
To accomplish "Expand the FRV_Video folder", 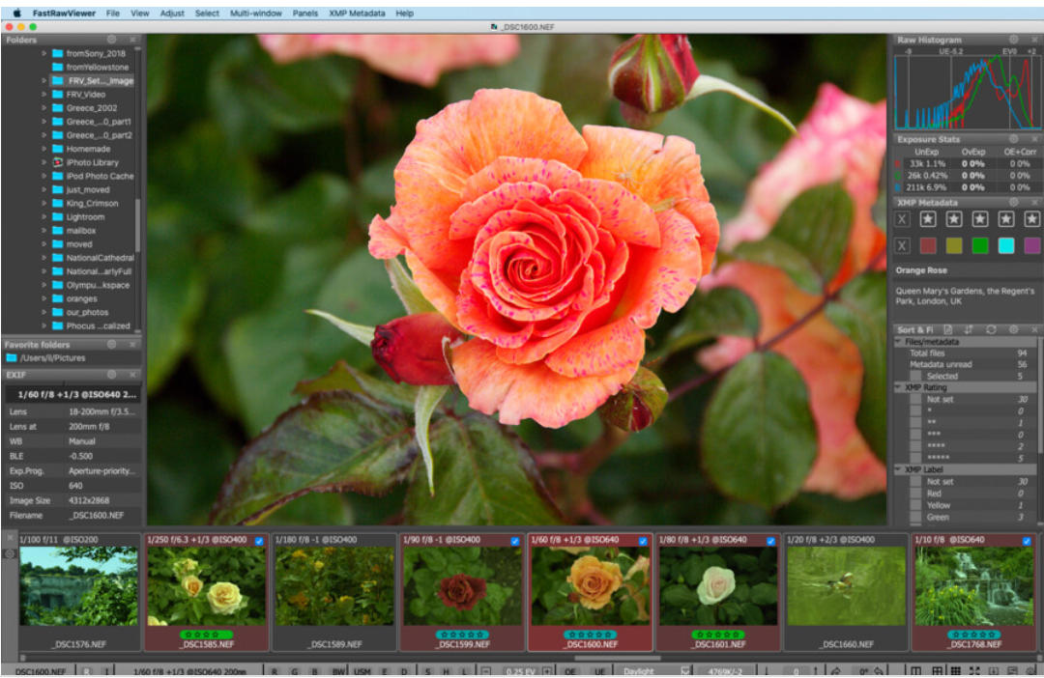I will [43, 95].
